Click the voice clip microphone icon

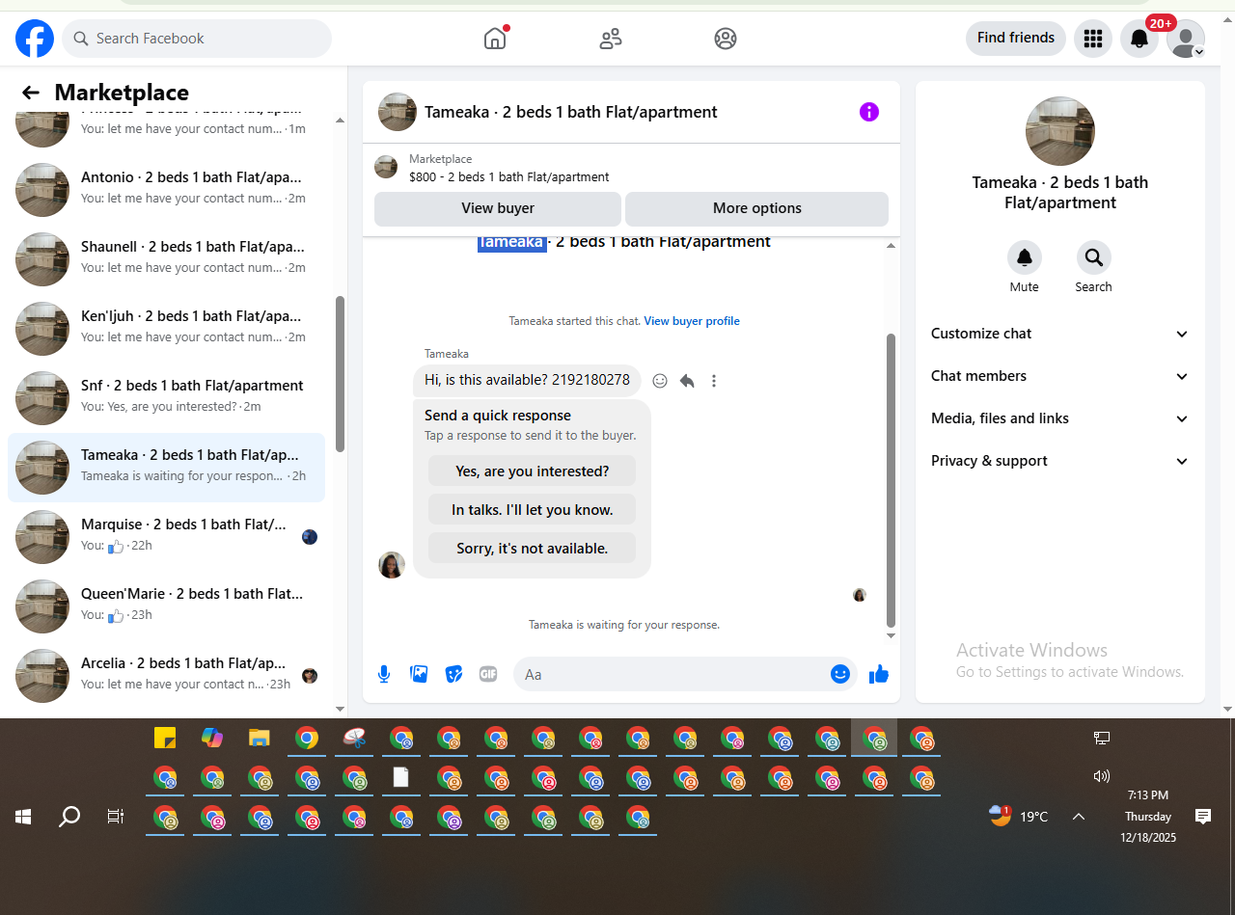pos(384,674)
